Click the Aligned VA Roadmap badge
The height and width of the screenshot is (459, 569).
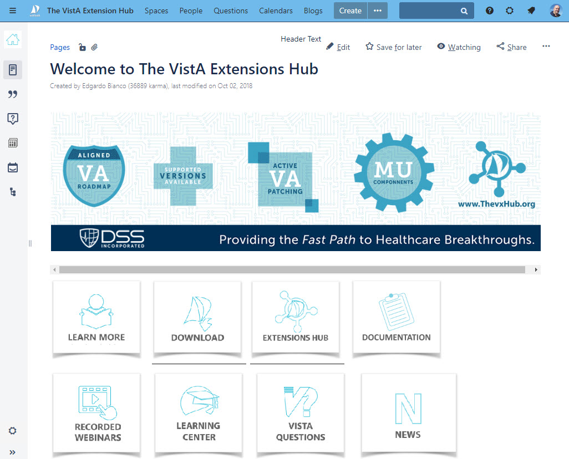click(94, 176)
